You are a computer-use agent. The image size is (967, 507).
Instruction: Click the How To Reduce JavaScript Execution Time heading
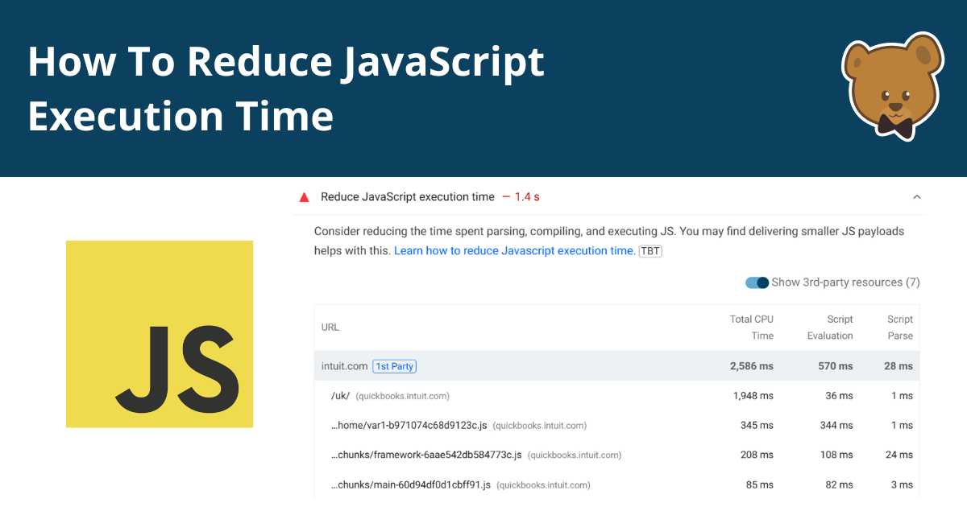pyautogui.click(x=286, y=88)
